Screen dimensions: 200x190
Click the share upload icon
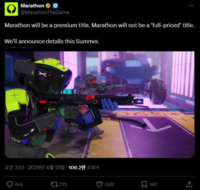click(189, 184)
